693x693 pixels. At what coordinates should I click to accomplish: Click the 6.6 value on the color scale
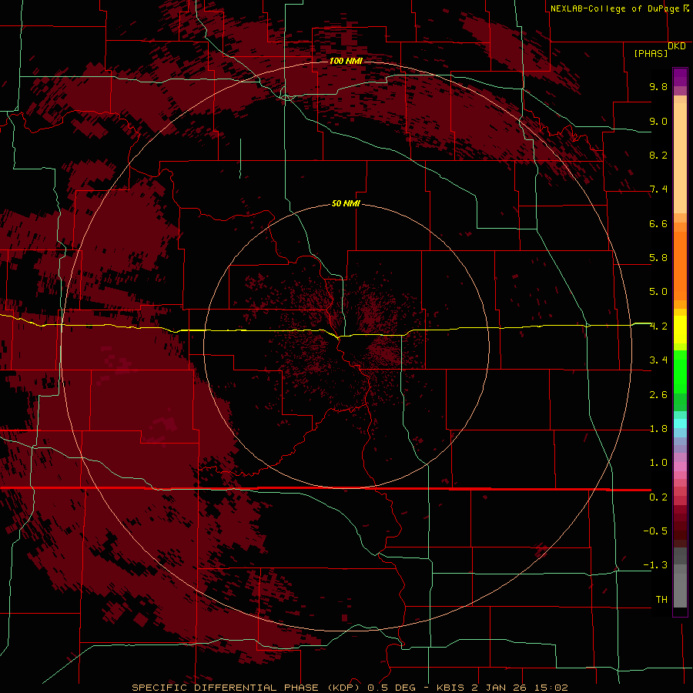pos(658,223)
